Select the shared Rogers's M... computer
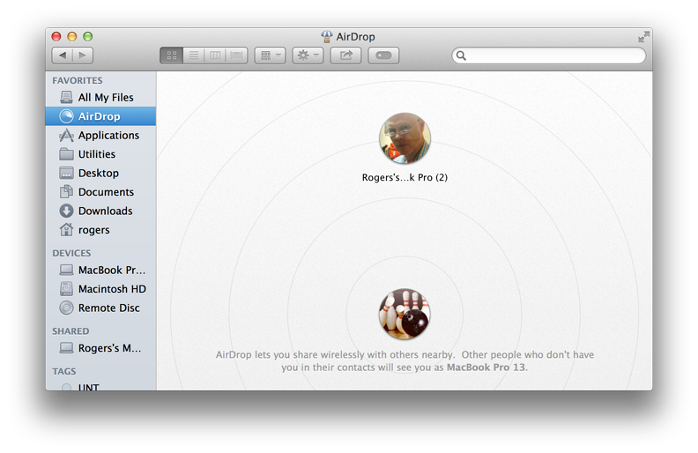Screen dimensions: 698x453 100,348
